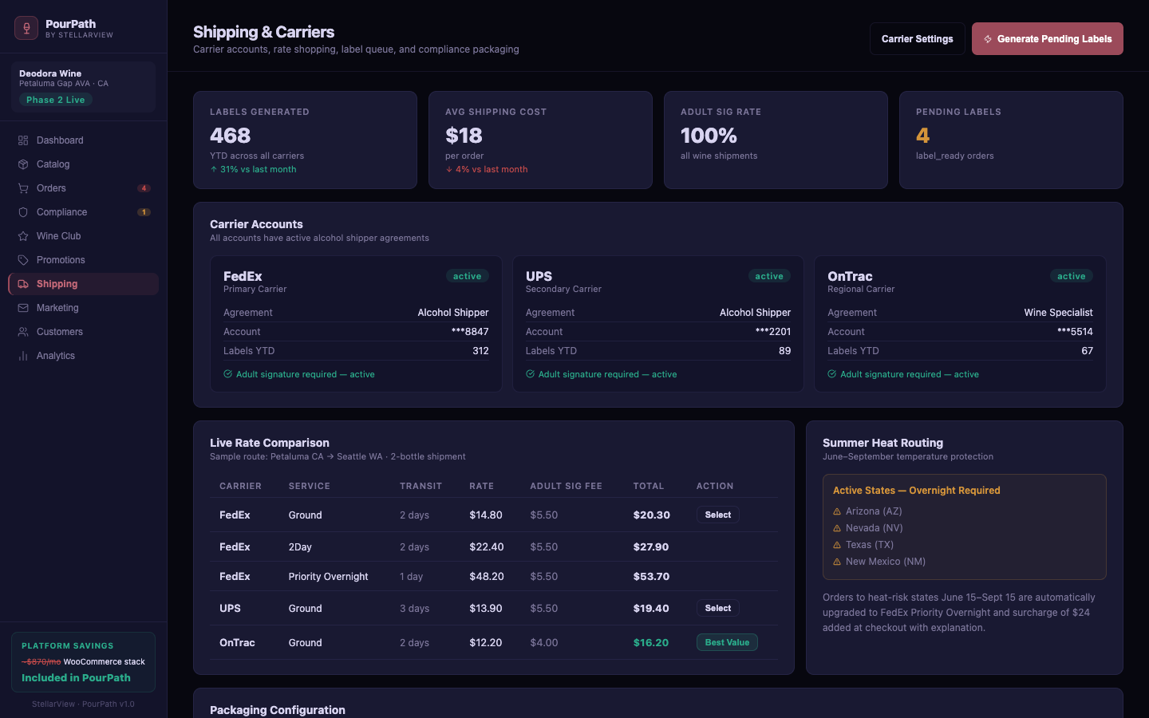Select the FedEx Ground rate
The height and width of the screenshot is (718, 1149).
(x=717, y=515)
